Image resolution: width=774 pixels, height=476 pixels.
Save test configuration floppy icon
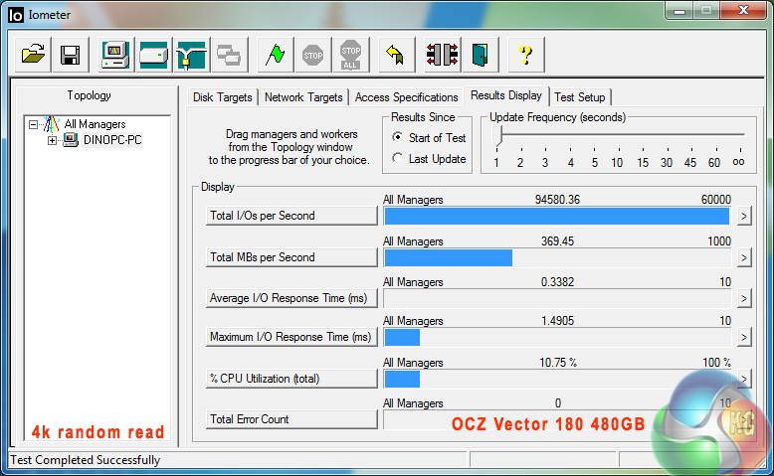pos(70,55)
